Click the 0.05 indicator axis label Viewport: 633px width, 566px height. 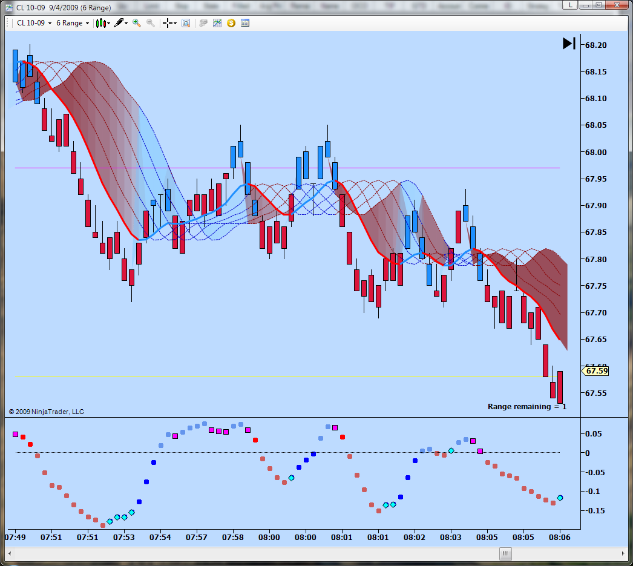coord(594,433)
